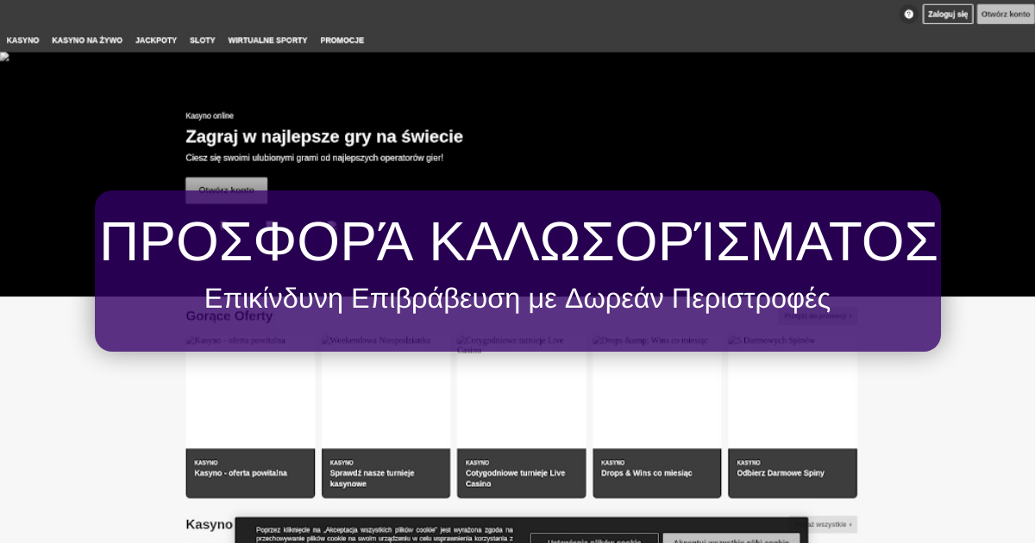Image resolution: width=1035 pixels, height=543 pixels.
Task: Open the Drops & Wins co miesiąc card
Action: tap(656, 416)
